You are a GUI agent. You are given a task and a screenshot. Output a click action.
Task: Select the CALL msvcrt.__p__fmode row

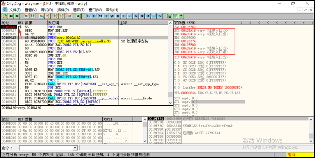(84, 98)
